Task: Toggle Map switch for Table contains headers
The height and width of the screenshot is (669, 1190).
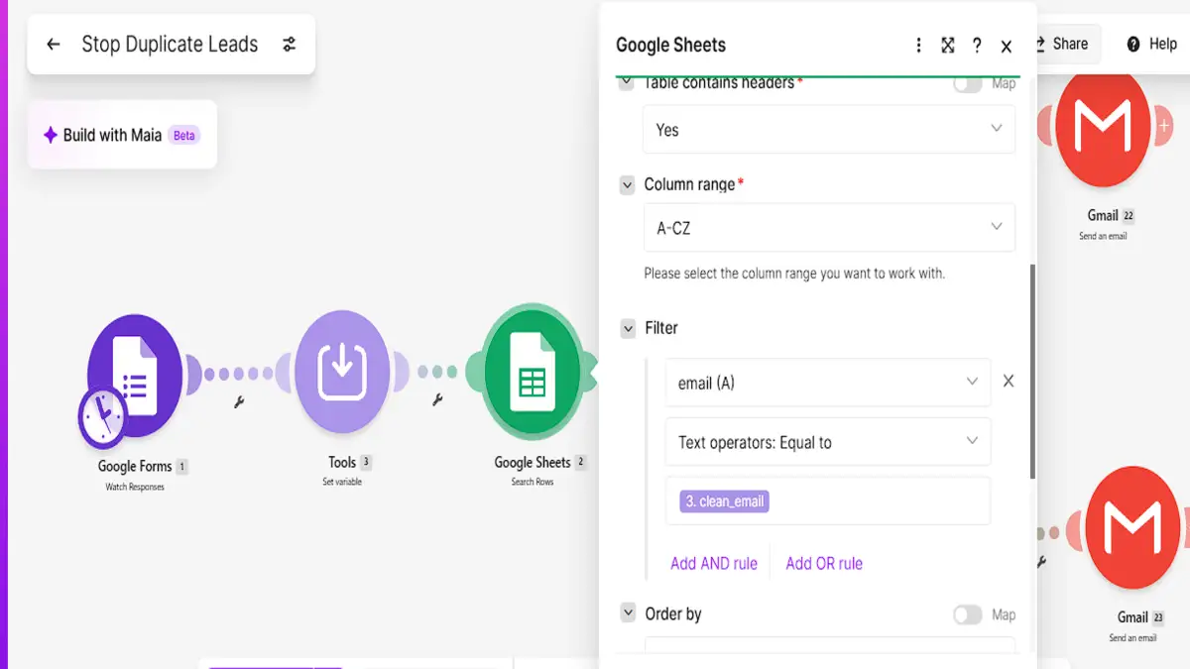Action: (967, 84)
